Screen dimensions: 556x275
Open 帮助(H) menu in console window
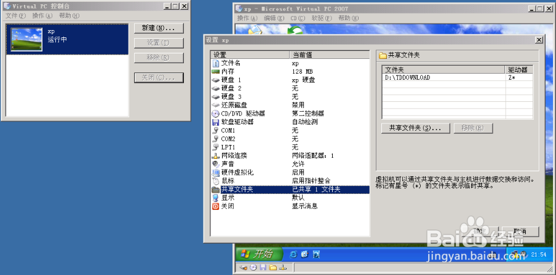click(x=69, y=15)
